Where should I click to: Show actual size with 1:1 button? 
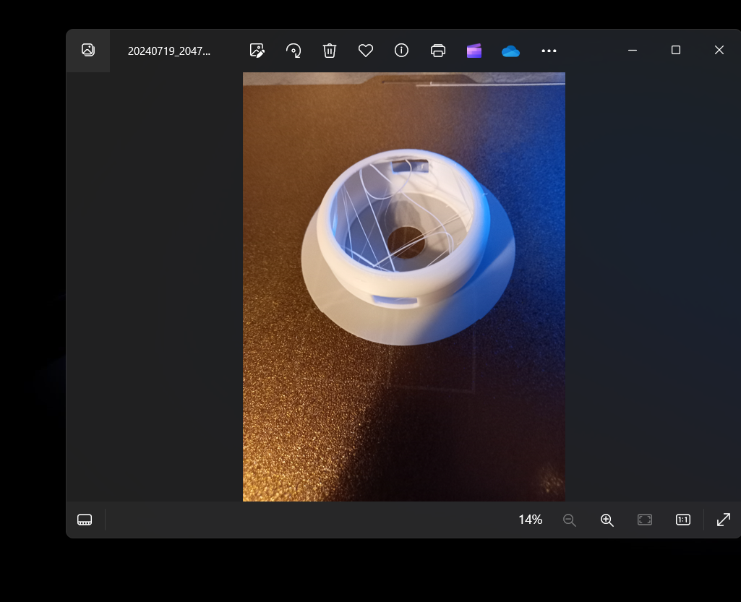click(x=683, y=520)
